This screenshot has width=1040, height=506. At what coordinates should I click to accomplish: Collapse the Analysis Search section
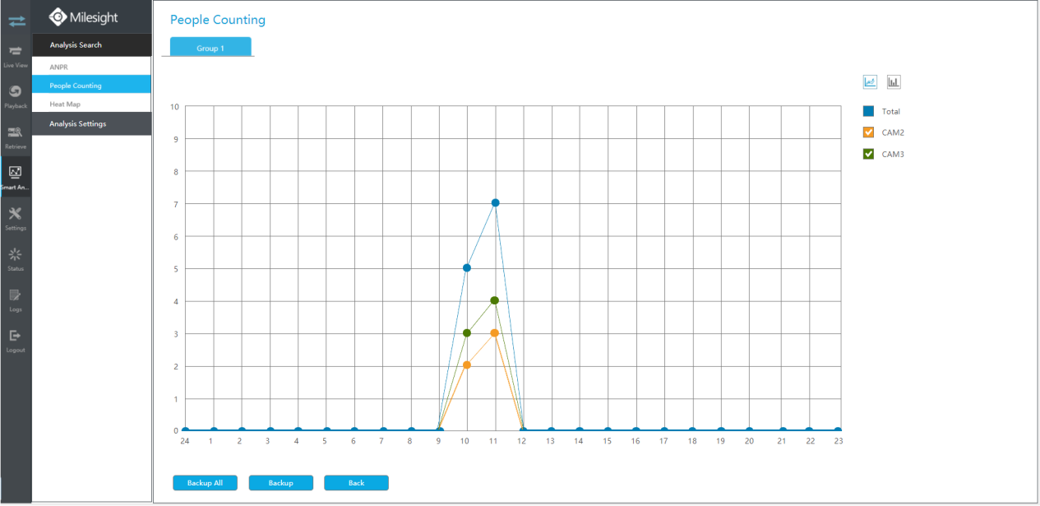pyautogui.click(x=92, y=45)
